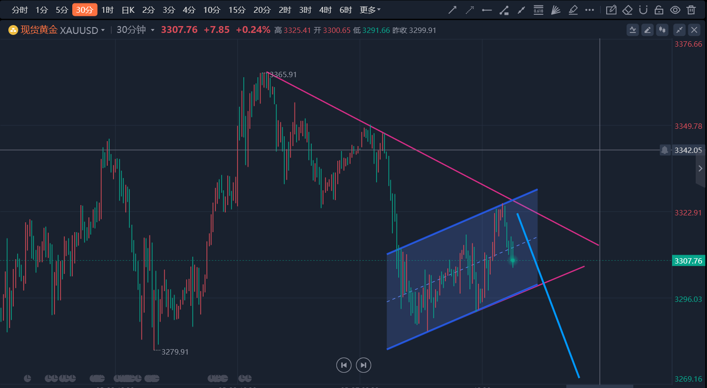Screen dimensions: 707x388
Task: Click the current price 3307.76 in header
Action: [x=179, y=30]
